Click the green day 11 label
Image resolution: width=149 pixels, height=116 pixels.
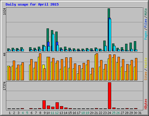[x=52, y=113]
